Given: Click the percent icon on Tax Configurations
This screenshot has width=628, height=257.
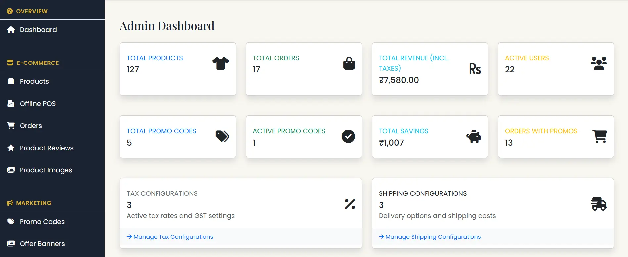Looking at the screenshot, I should coord(350,204).
